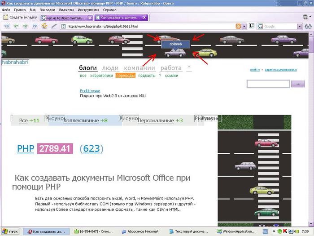Open the PHP blog link
The height and width of the screenshot is (236, 314).
[x=26, y=149]
